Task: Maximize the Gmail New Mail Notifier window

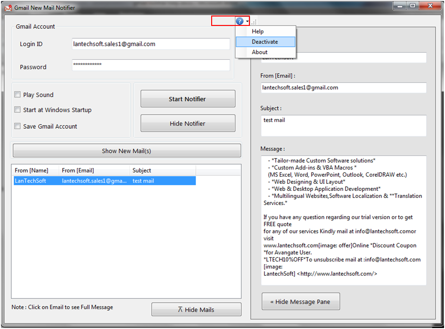Action: pyautogui.click(x=412, y=6)
